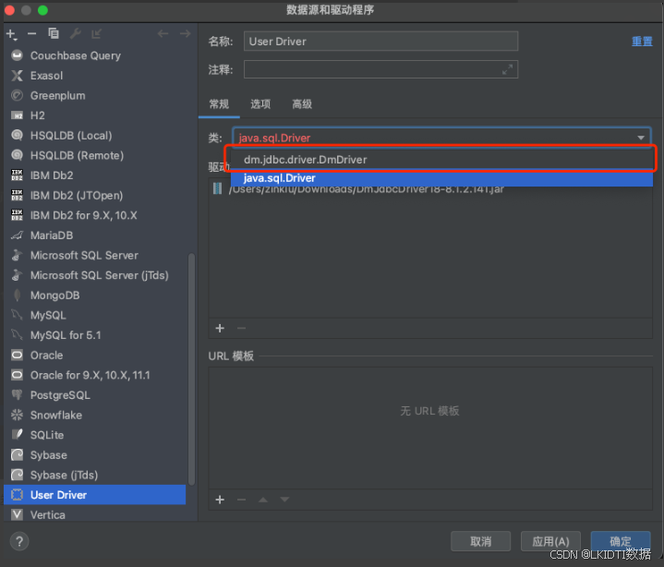Image resolution: width=664 pixels, height=567 pixels.
Task: Select MySQL for 5.1 driver
Action: coord(95,335)
